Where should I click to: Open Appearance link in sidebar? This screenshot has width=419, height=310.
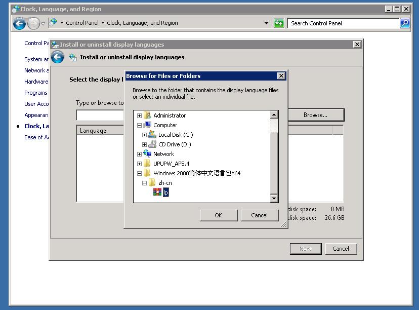[x=36, y=115]
